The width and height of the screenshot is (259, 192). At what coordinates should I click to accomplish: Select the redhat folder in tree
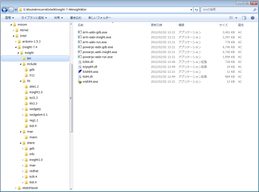34,171
